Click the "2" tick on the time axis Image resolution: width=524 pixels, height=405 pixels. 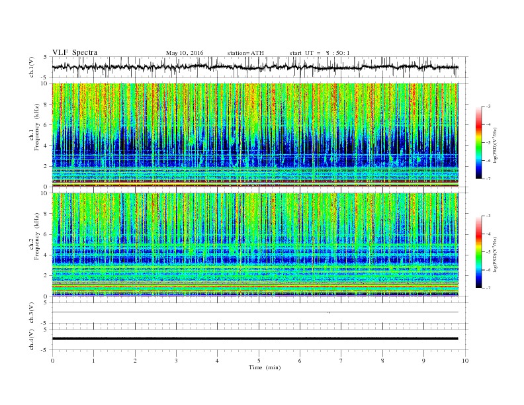(x=135, y=361)
